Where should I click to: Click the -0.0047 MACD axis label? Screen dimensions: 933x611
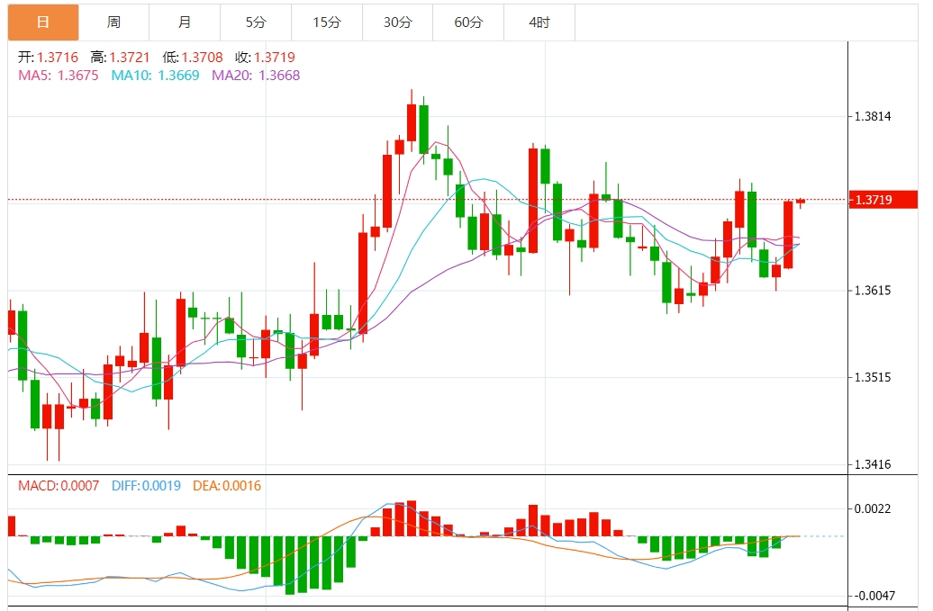(873, 596)
